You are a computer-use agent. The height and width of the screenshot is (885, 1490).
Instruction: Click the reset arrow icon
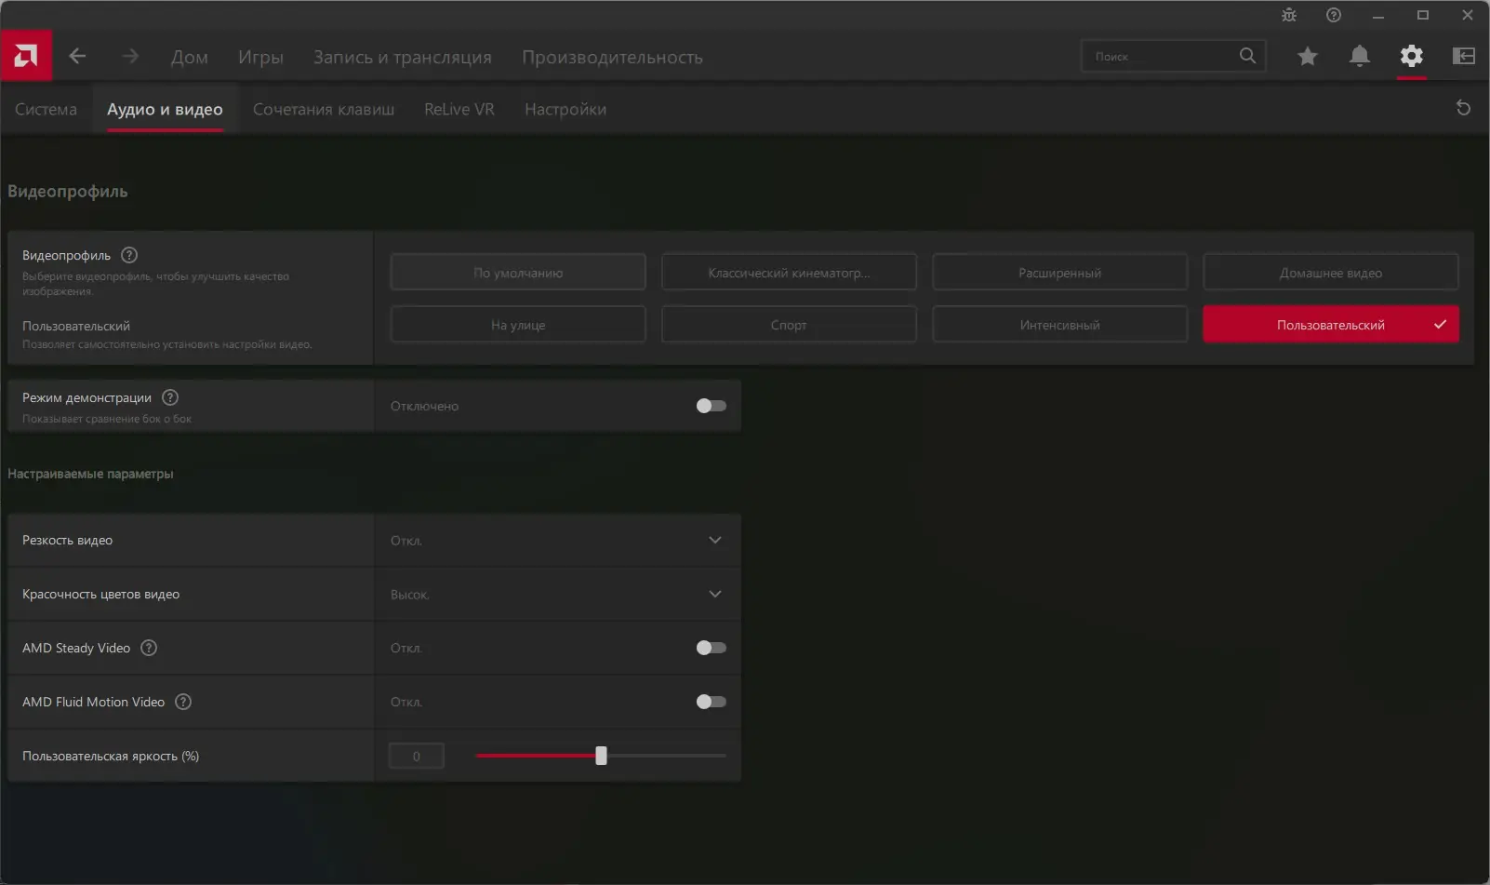pos(1463,108)
